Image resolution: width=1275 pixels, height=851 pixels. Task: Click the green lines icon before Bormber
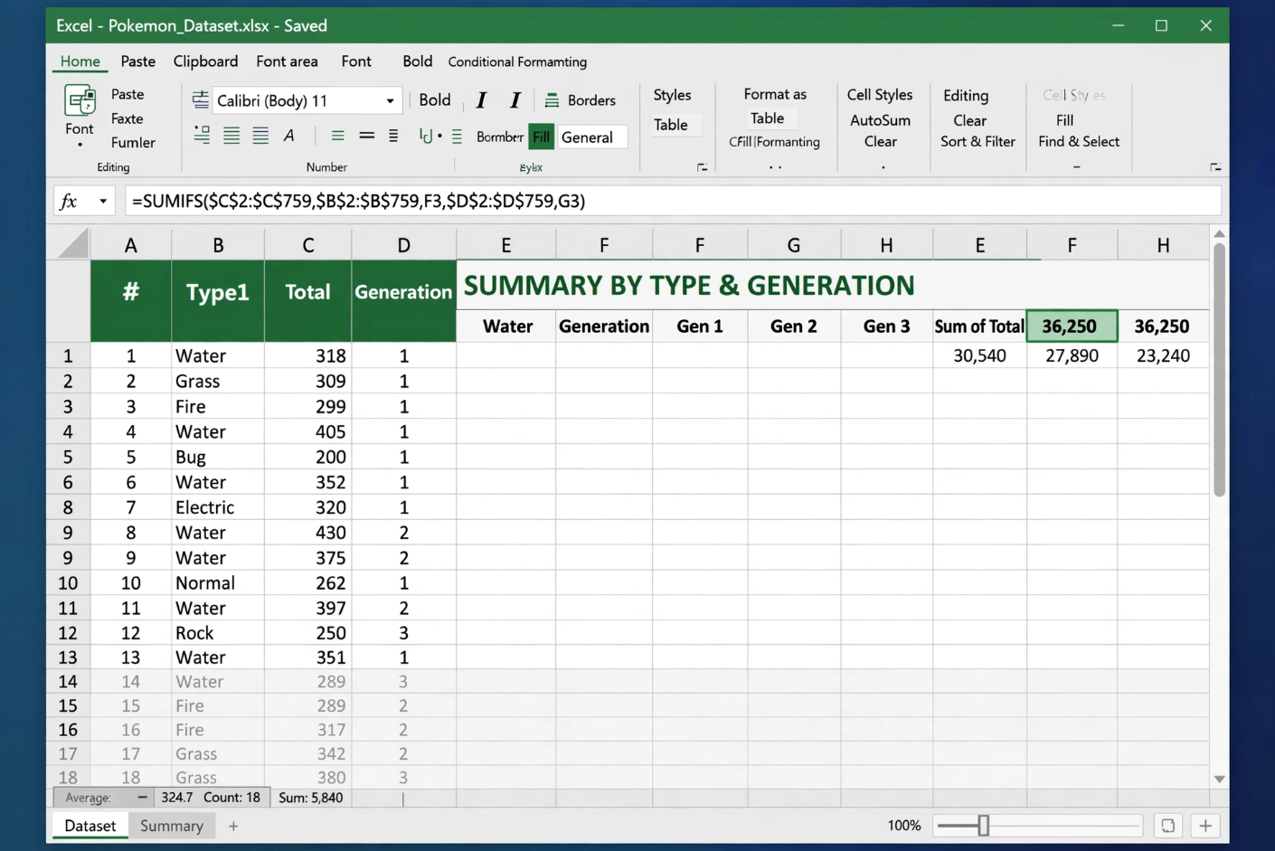click(457, 137)
